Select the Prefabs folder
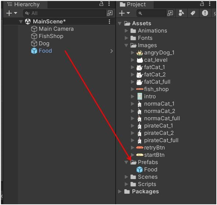 [x=148, y=162]
